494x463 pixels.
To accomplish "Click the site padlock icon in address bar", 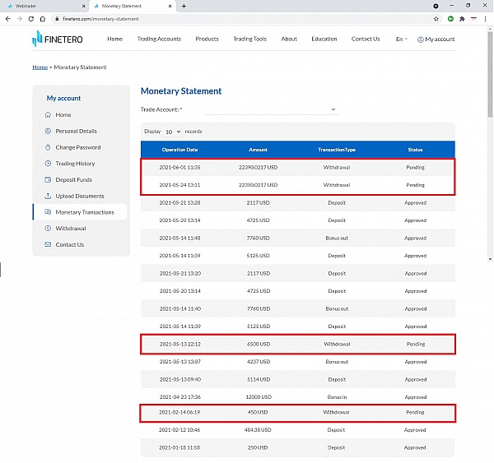I will point(57,19).
